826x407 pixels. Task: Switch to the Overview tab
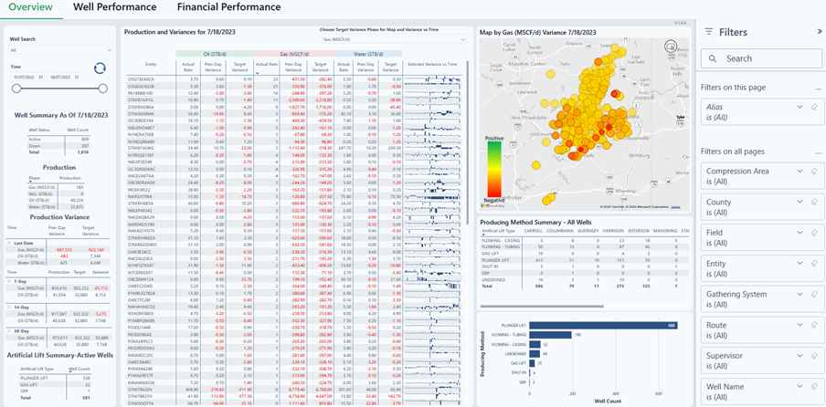tap(31, 7)
